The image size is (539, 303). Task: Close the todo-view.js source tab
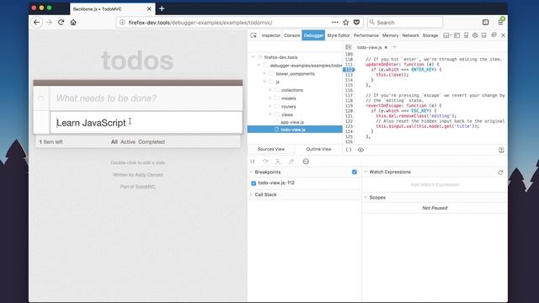pos(386,47)
